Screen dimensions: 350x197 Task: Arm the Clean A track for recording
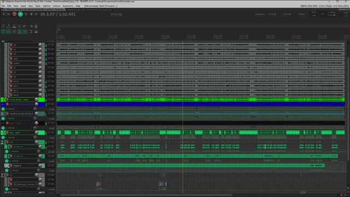pyautogui.click(x=11, y=166)
